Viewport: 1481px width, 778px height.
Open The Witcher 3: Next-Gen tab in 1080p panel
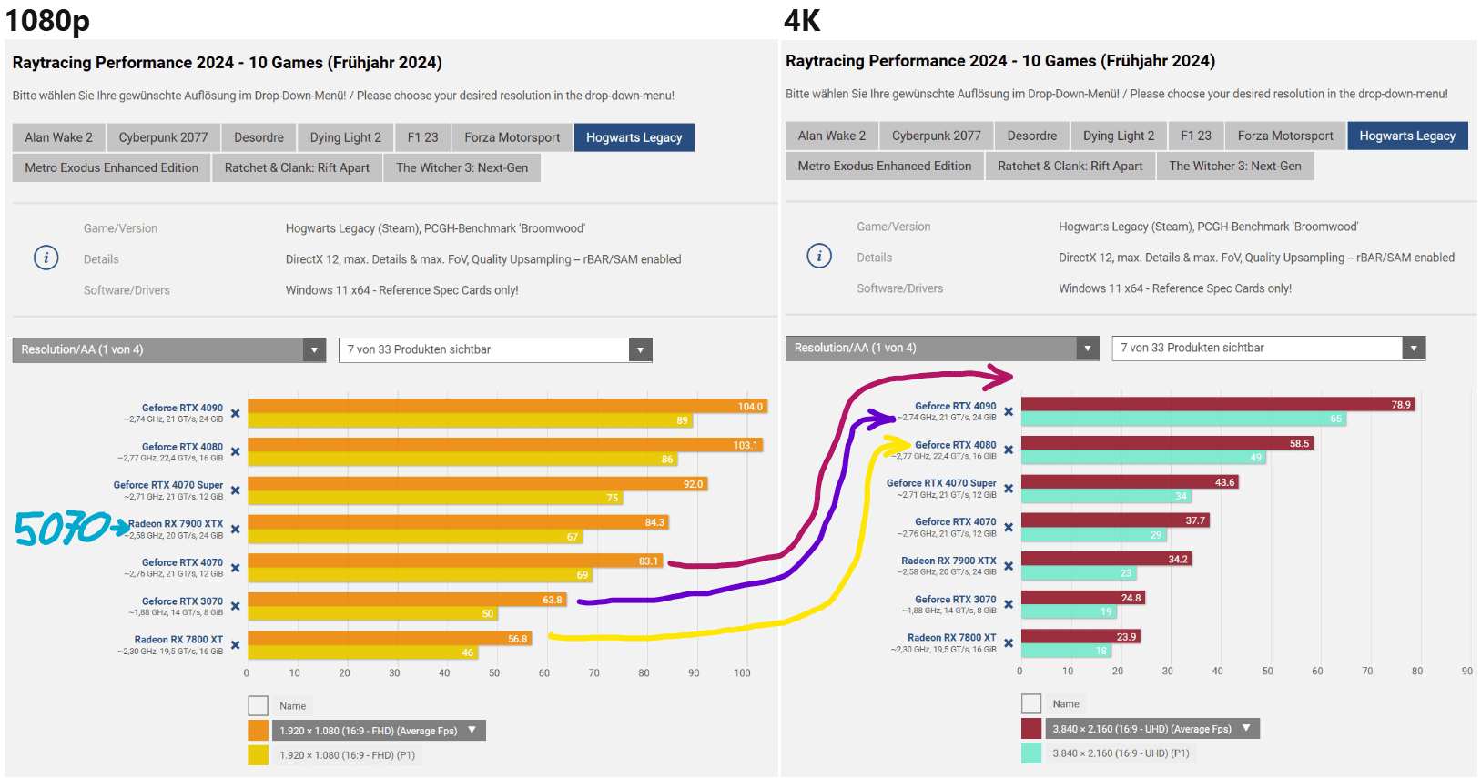click(462, 168)
